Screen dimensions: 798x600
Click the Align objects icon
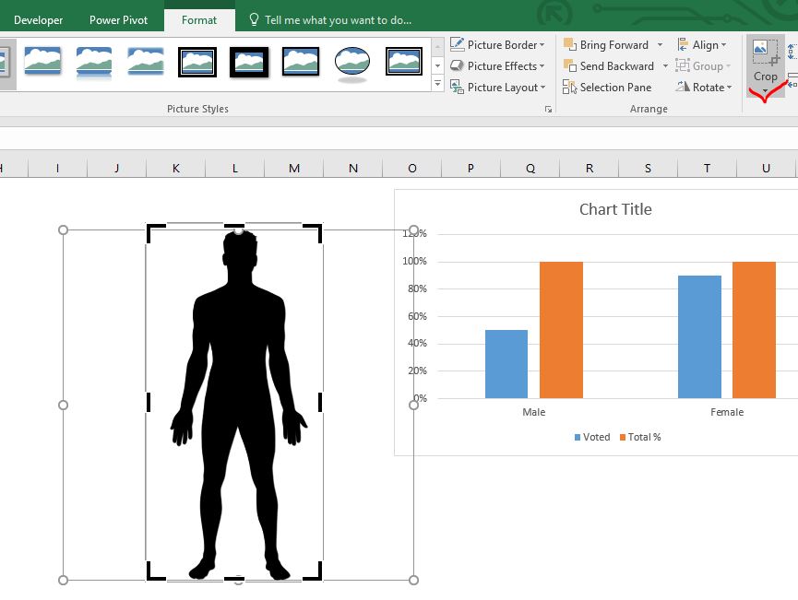(x=683, y=45)
